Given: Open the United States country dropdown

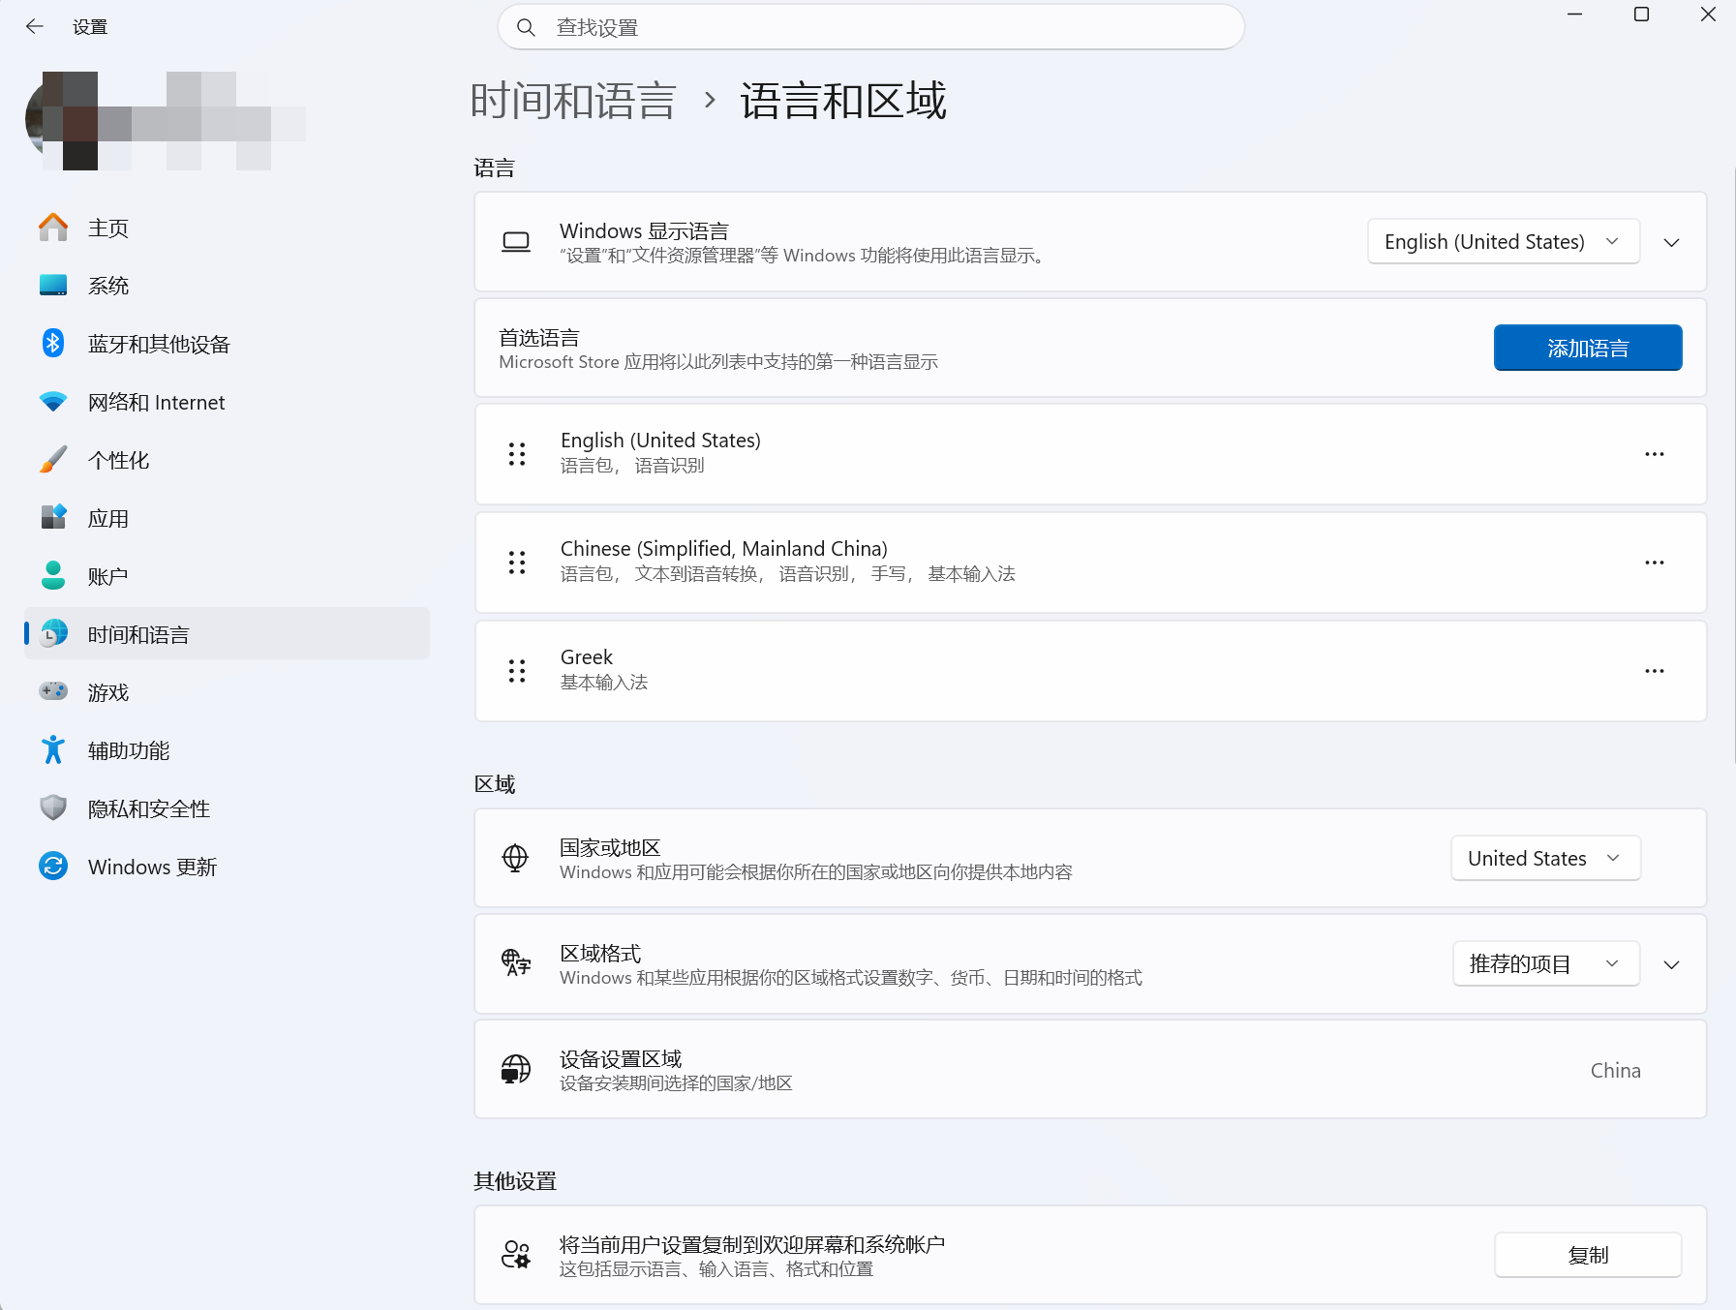Looking at the screenshot, I should point(1545,858).
